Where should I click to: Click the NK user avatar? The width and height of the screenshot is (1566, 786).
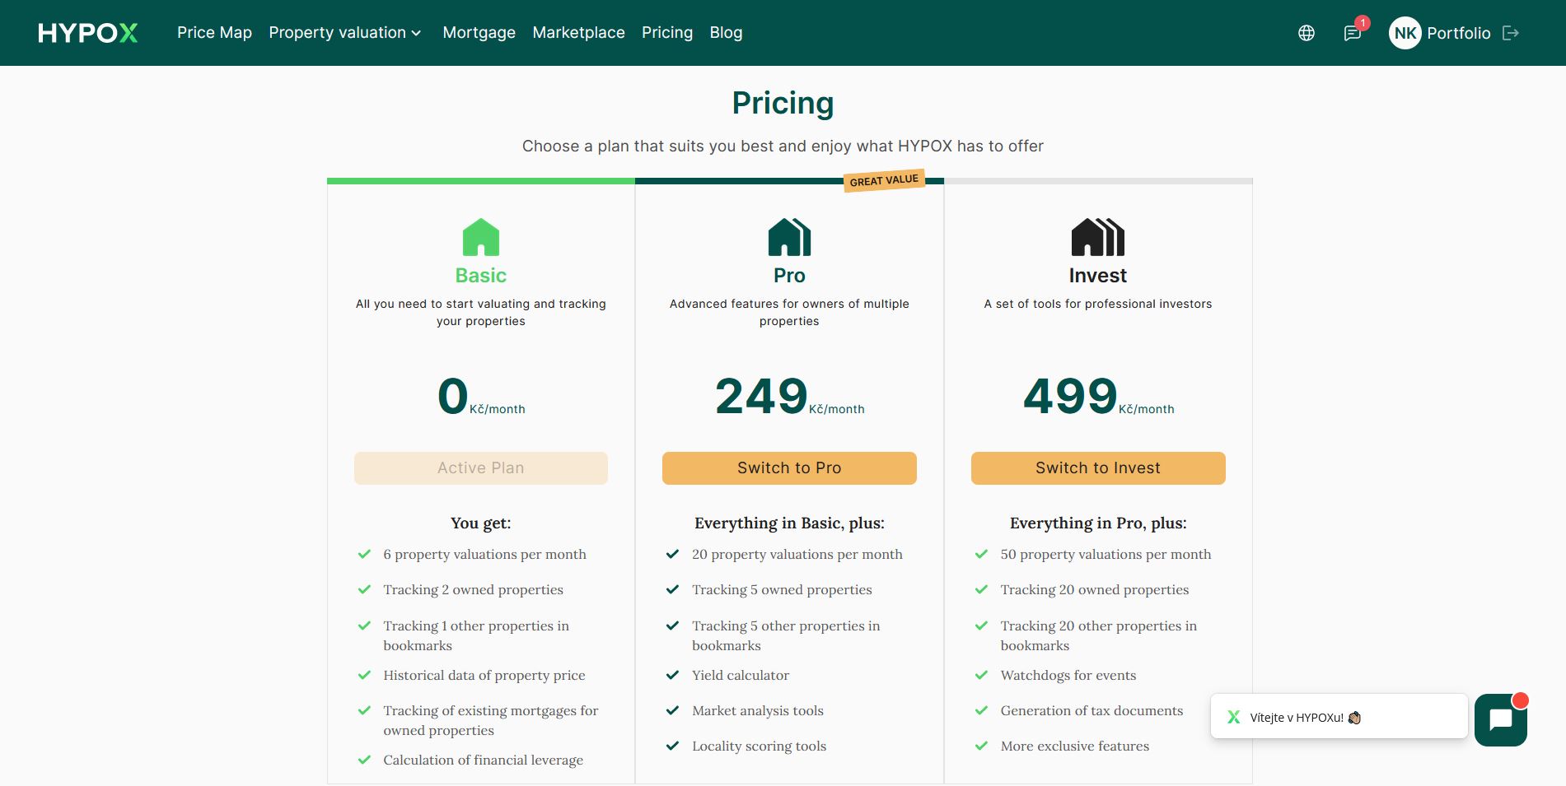(1405, 33)
